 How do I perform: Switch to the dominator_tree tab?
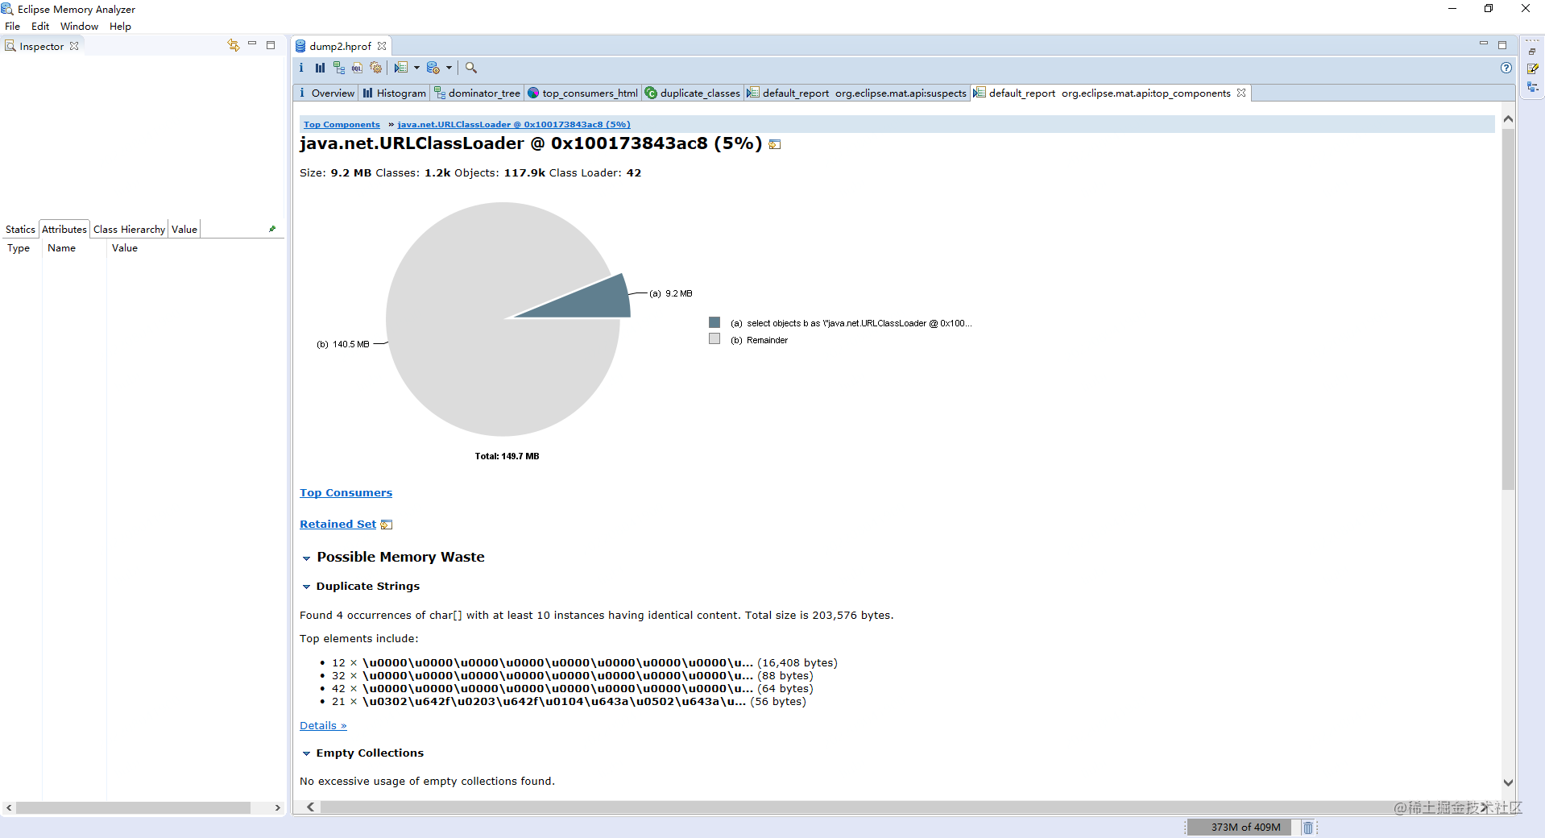coord(478,93)
